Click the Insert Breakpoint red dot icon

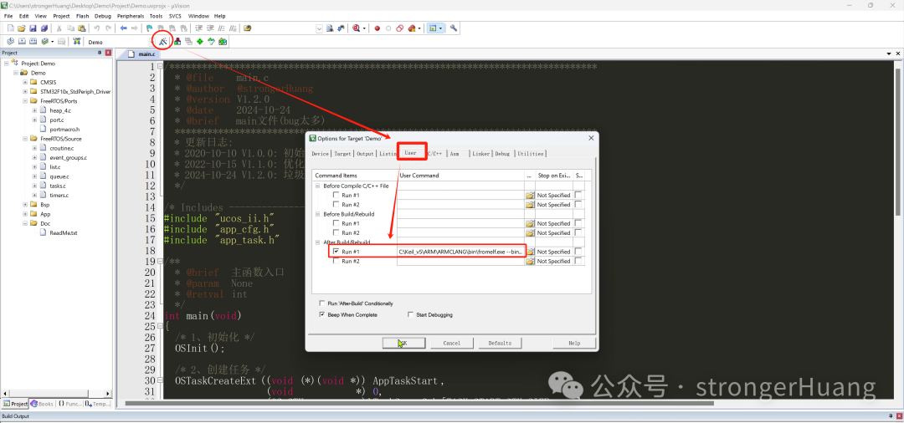(x=377, y=28)
